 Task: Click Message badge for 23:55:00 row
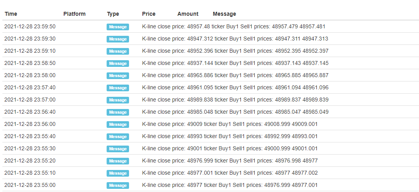coord(118,185)
